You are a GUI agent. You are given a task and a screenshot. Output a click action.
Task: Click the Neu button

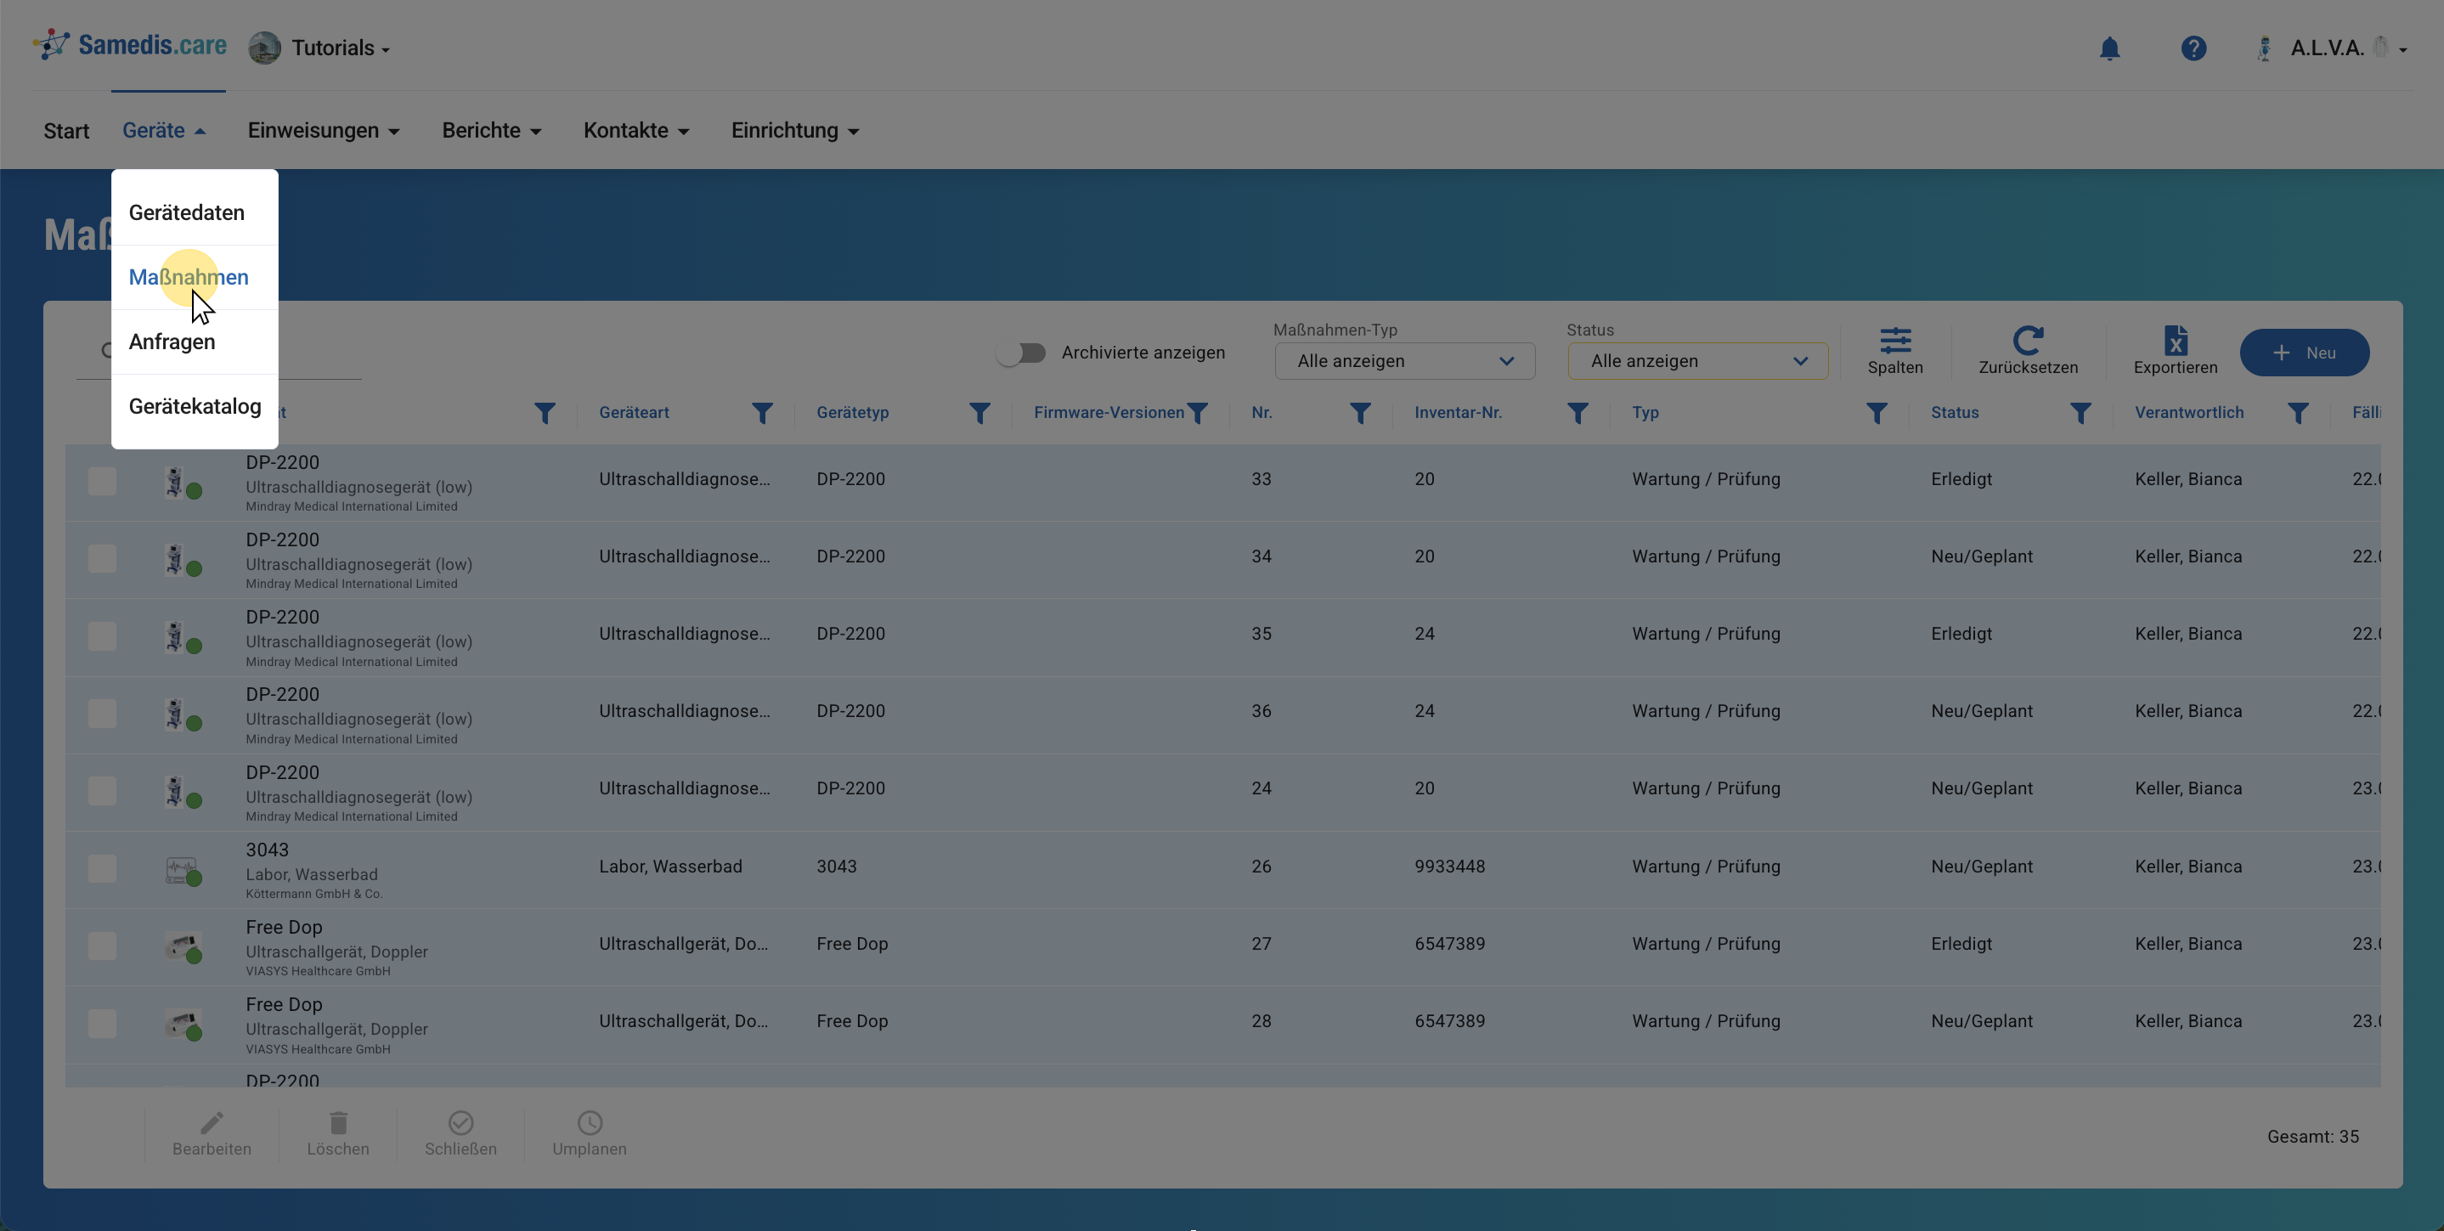click(2304, 353)
